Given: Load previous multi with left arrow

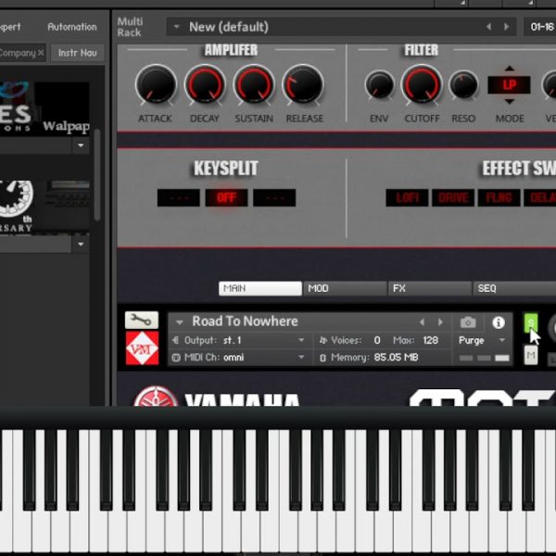Looking at the screenshot, I should point(489,27).
